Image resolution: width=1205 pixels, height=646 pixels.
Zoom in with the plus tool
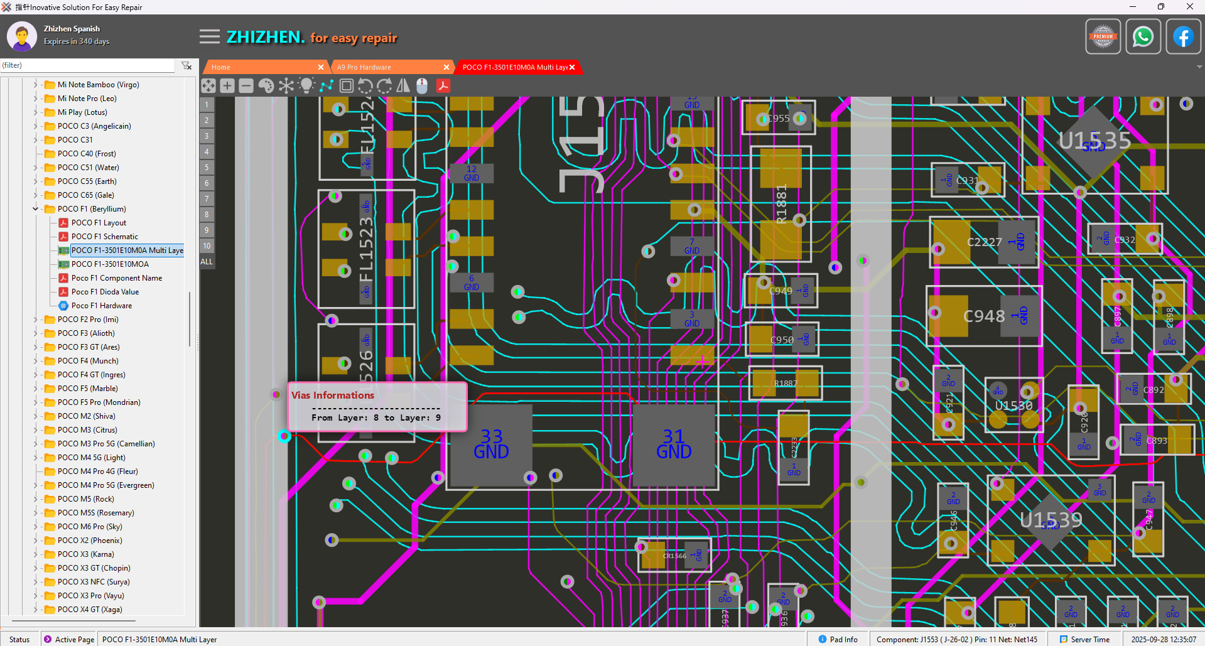coord(227,85)
